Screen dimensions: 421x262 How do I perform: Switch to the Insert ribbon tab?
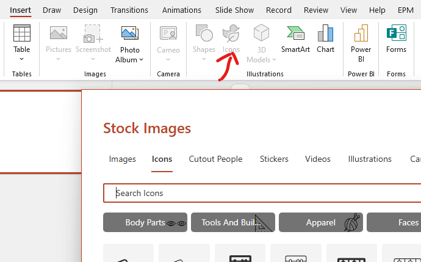click(20, 10)
